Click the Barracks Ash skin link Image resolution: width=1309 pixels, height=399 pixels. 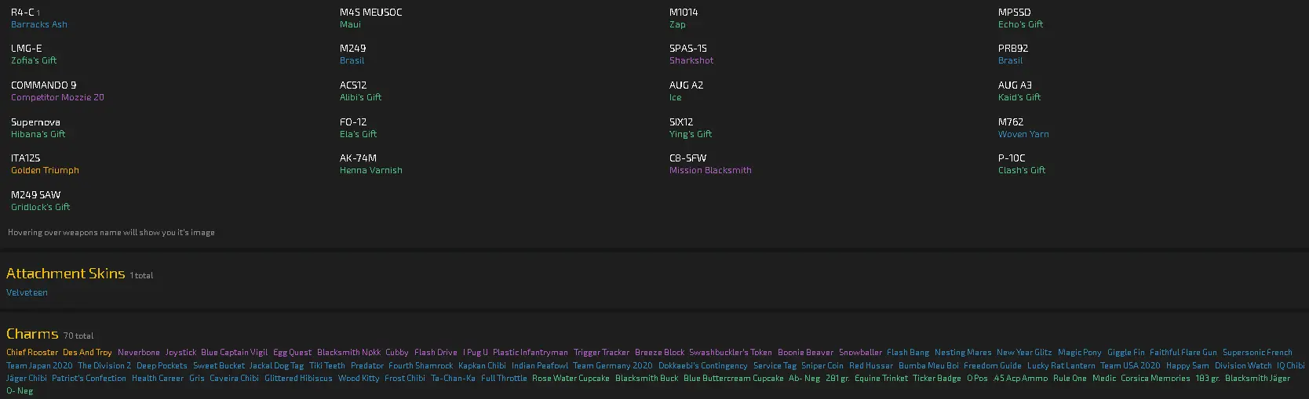pyautogui.click(x=39, y=24)
